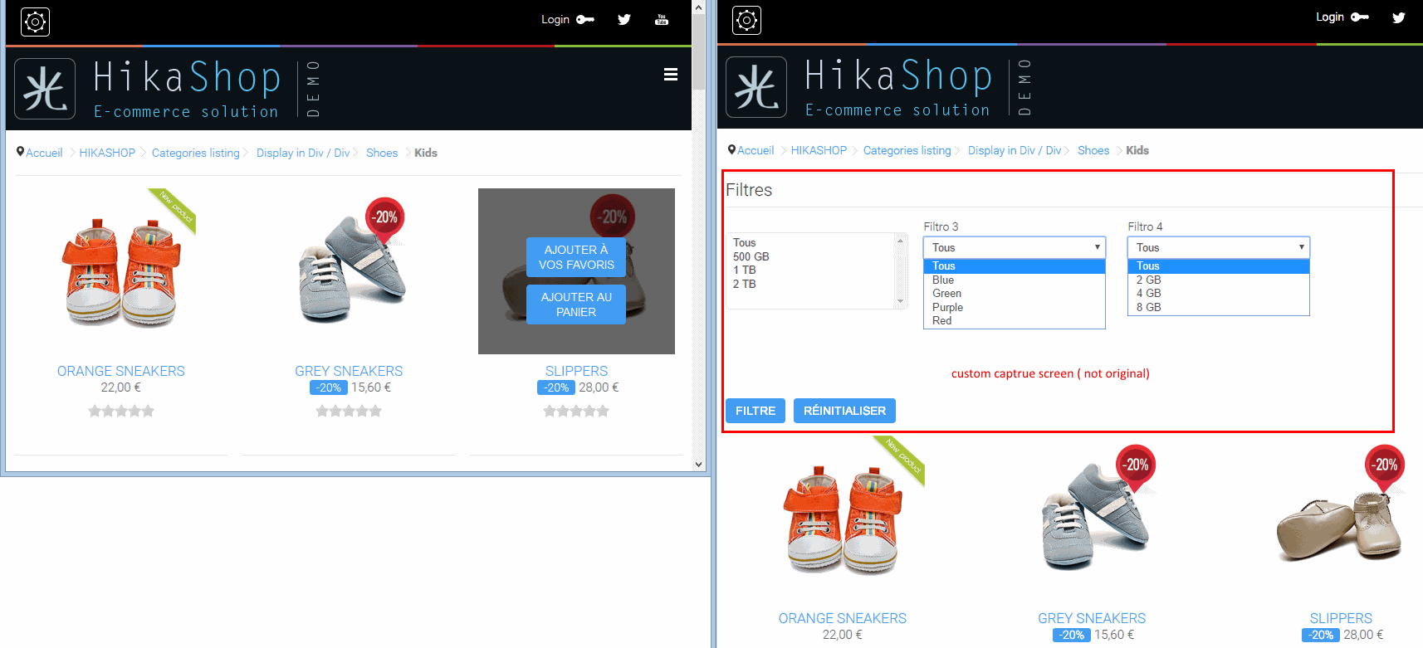The height and width of the screenshot is (648, 1423).
Task: Click AJOUTER AU PANIER button
Action: [x=576, y=305]
